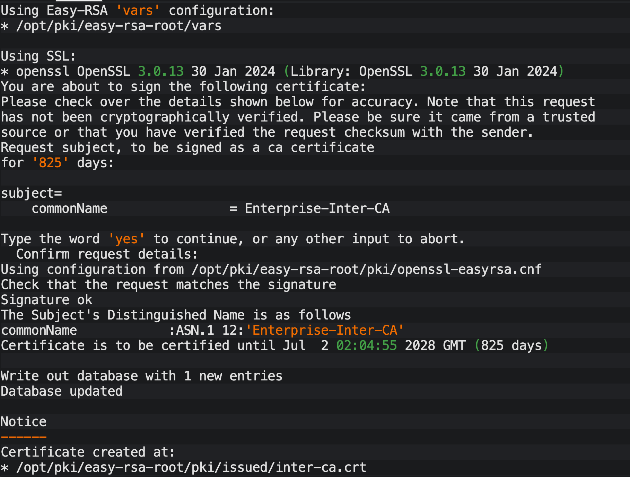
Task: Click the issued inter-ca.crt certificate path
Action: (x=191, y=468)
